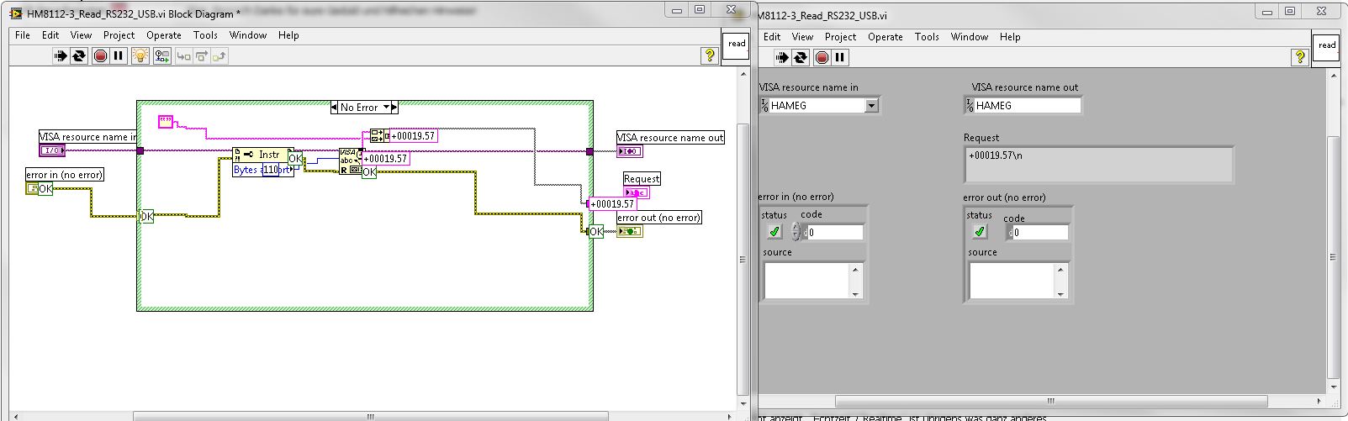The width and height of the screenshot is (1348, 421).
Task: Open View menu in Block Diagram window
Action: (x=81, y=35)
